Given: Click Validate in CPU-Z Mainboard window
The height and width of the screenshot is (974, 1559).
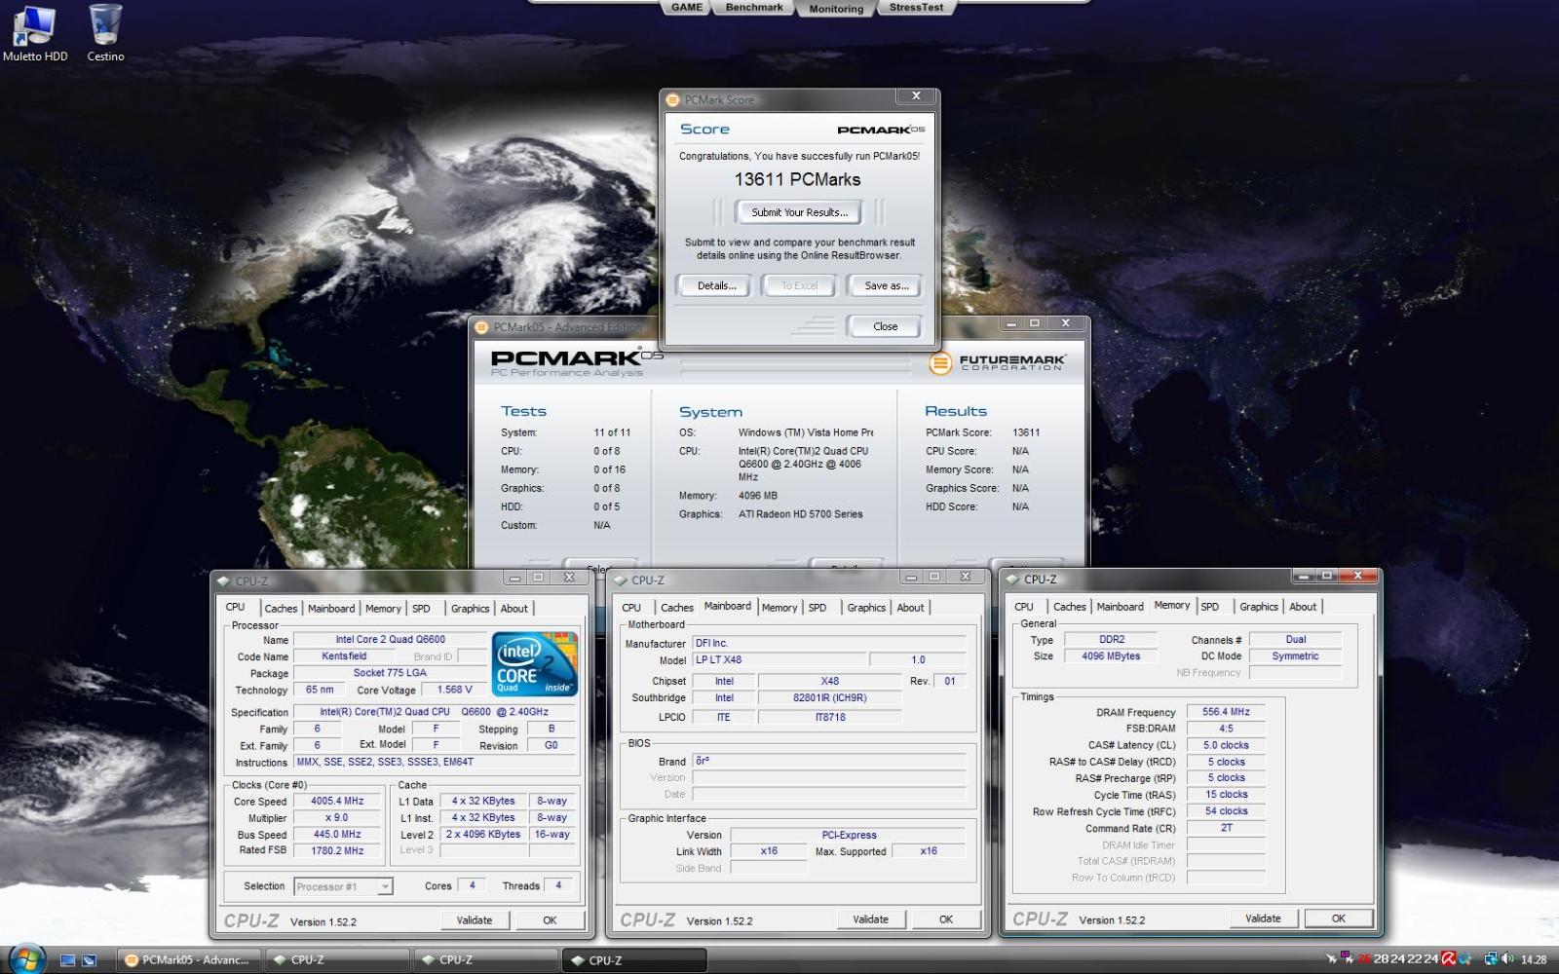Looking at the screenshot, I should tap(870, 918).
